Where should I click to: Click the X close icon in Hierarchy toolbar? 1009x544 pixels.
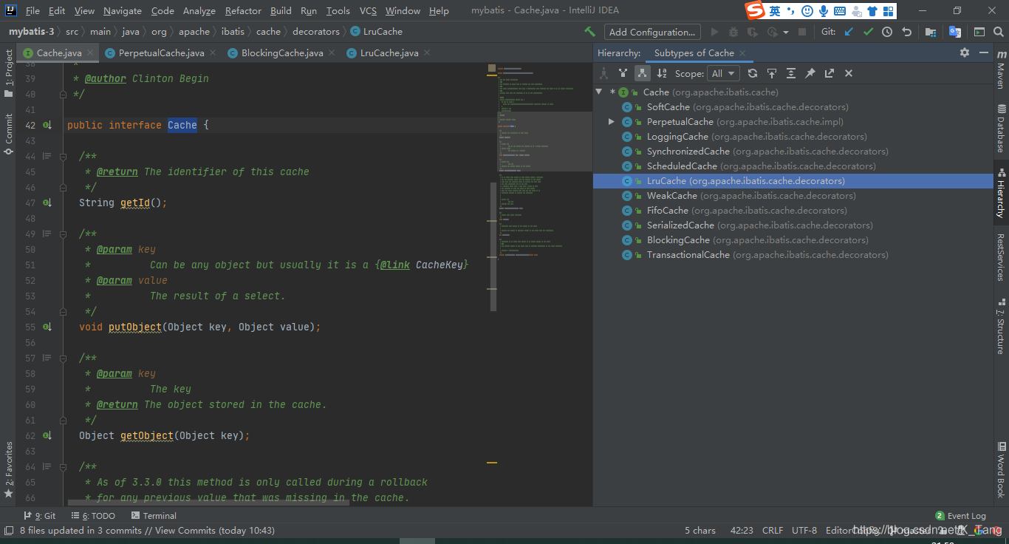(849, 73)
